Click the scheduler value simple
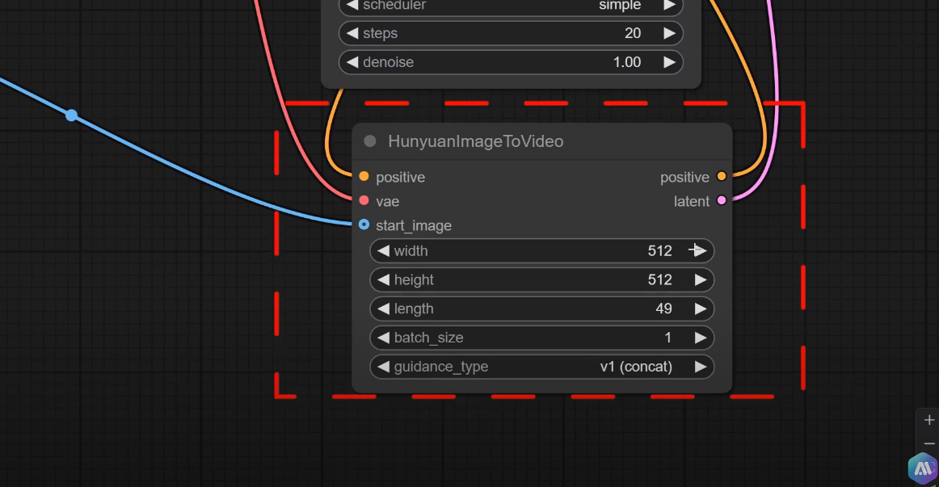Image resolution: width=939 pixels, height=487 pixels. 620,5
